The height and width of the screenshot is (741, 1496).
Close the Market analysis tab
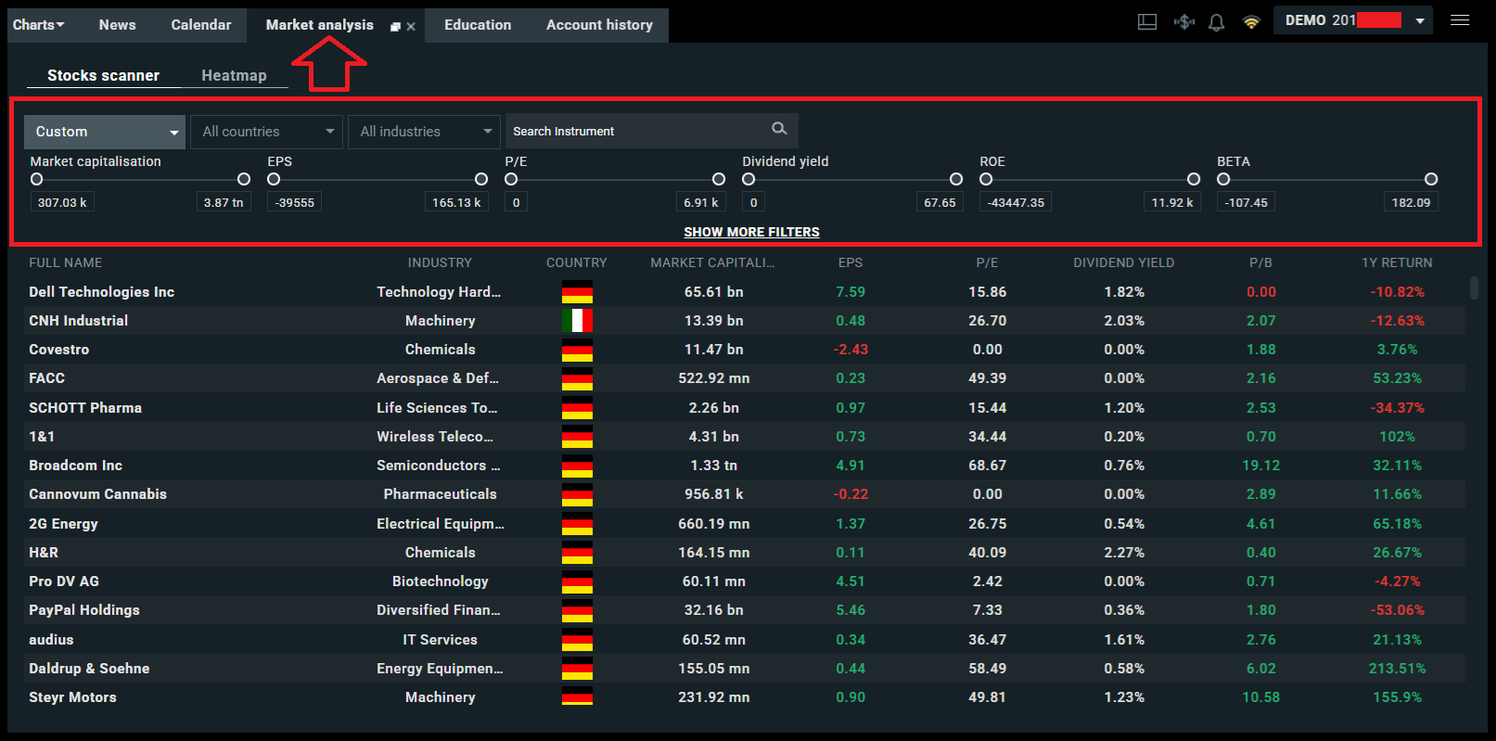pos(411,27)
